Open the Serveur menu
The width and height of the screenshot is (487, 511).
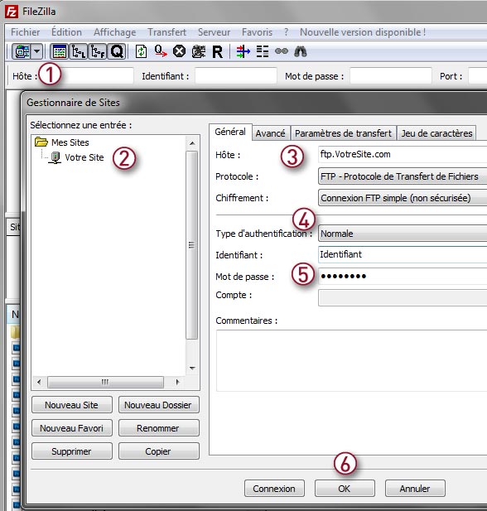215,32
